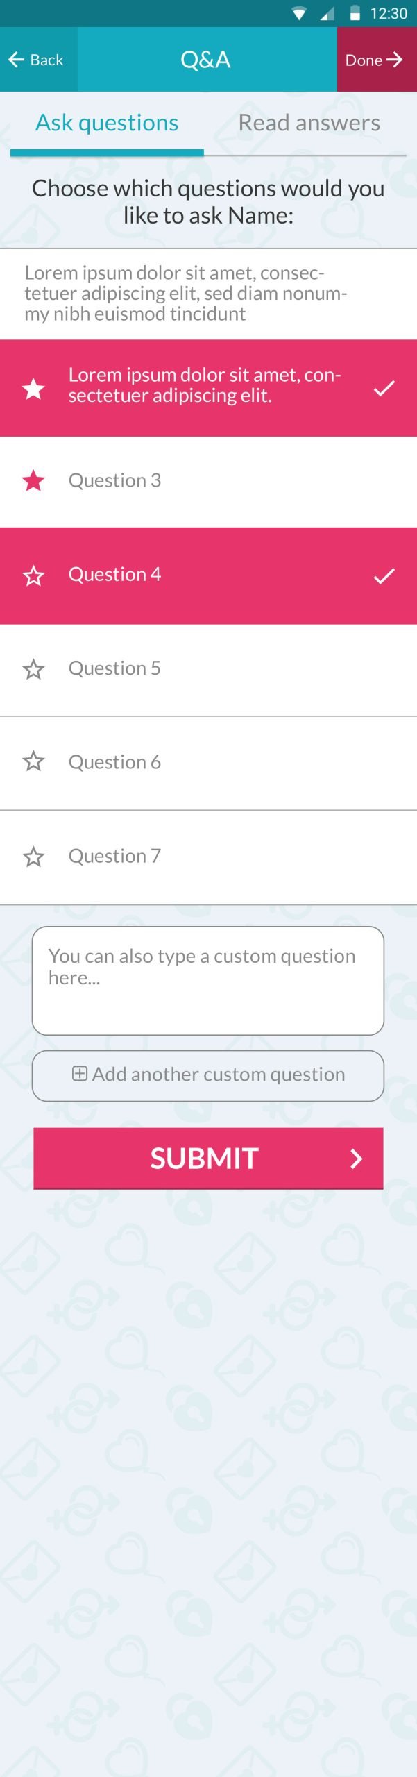
Task: Switch to the Read answers tab
Action: coord(309,123)
